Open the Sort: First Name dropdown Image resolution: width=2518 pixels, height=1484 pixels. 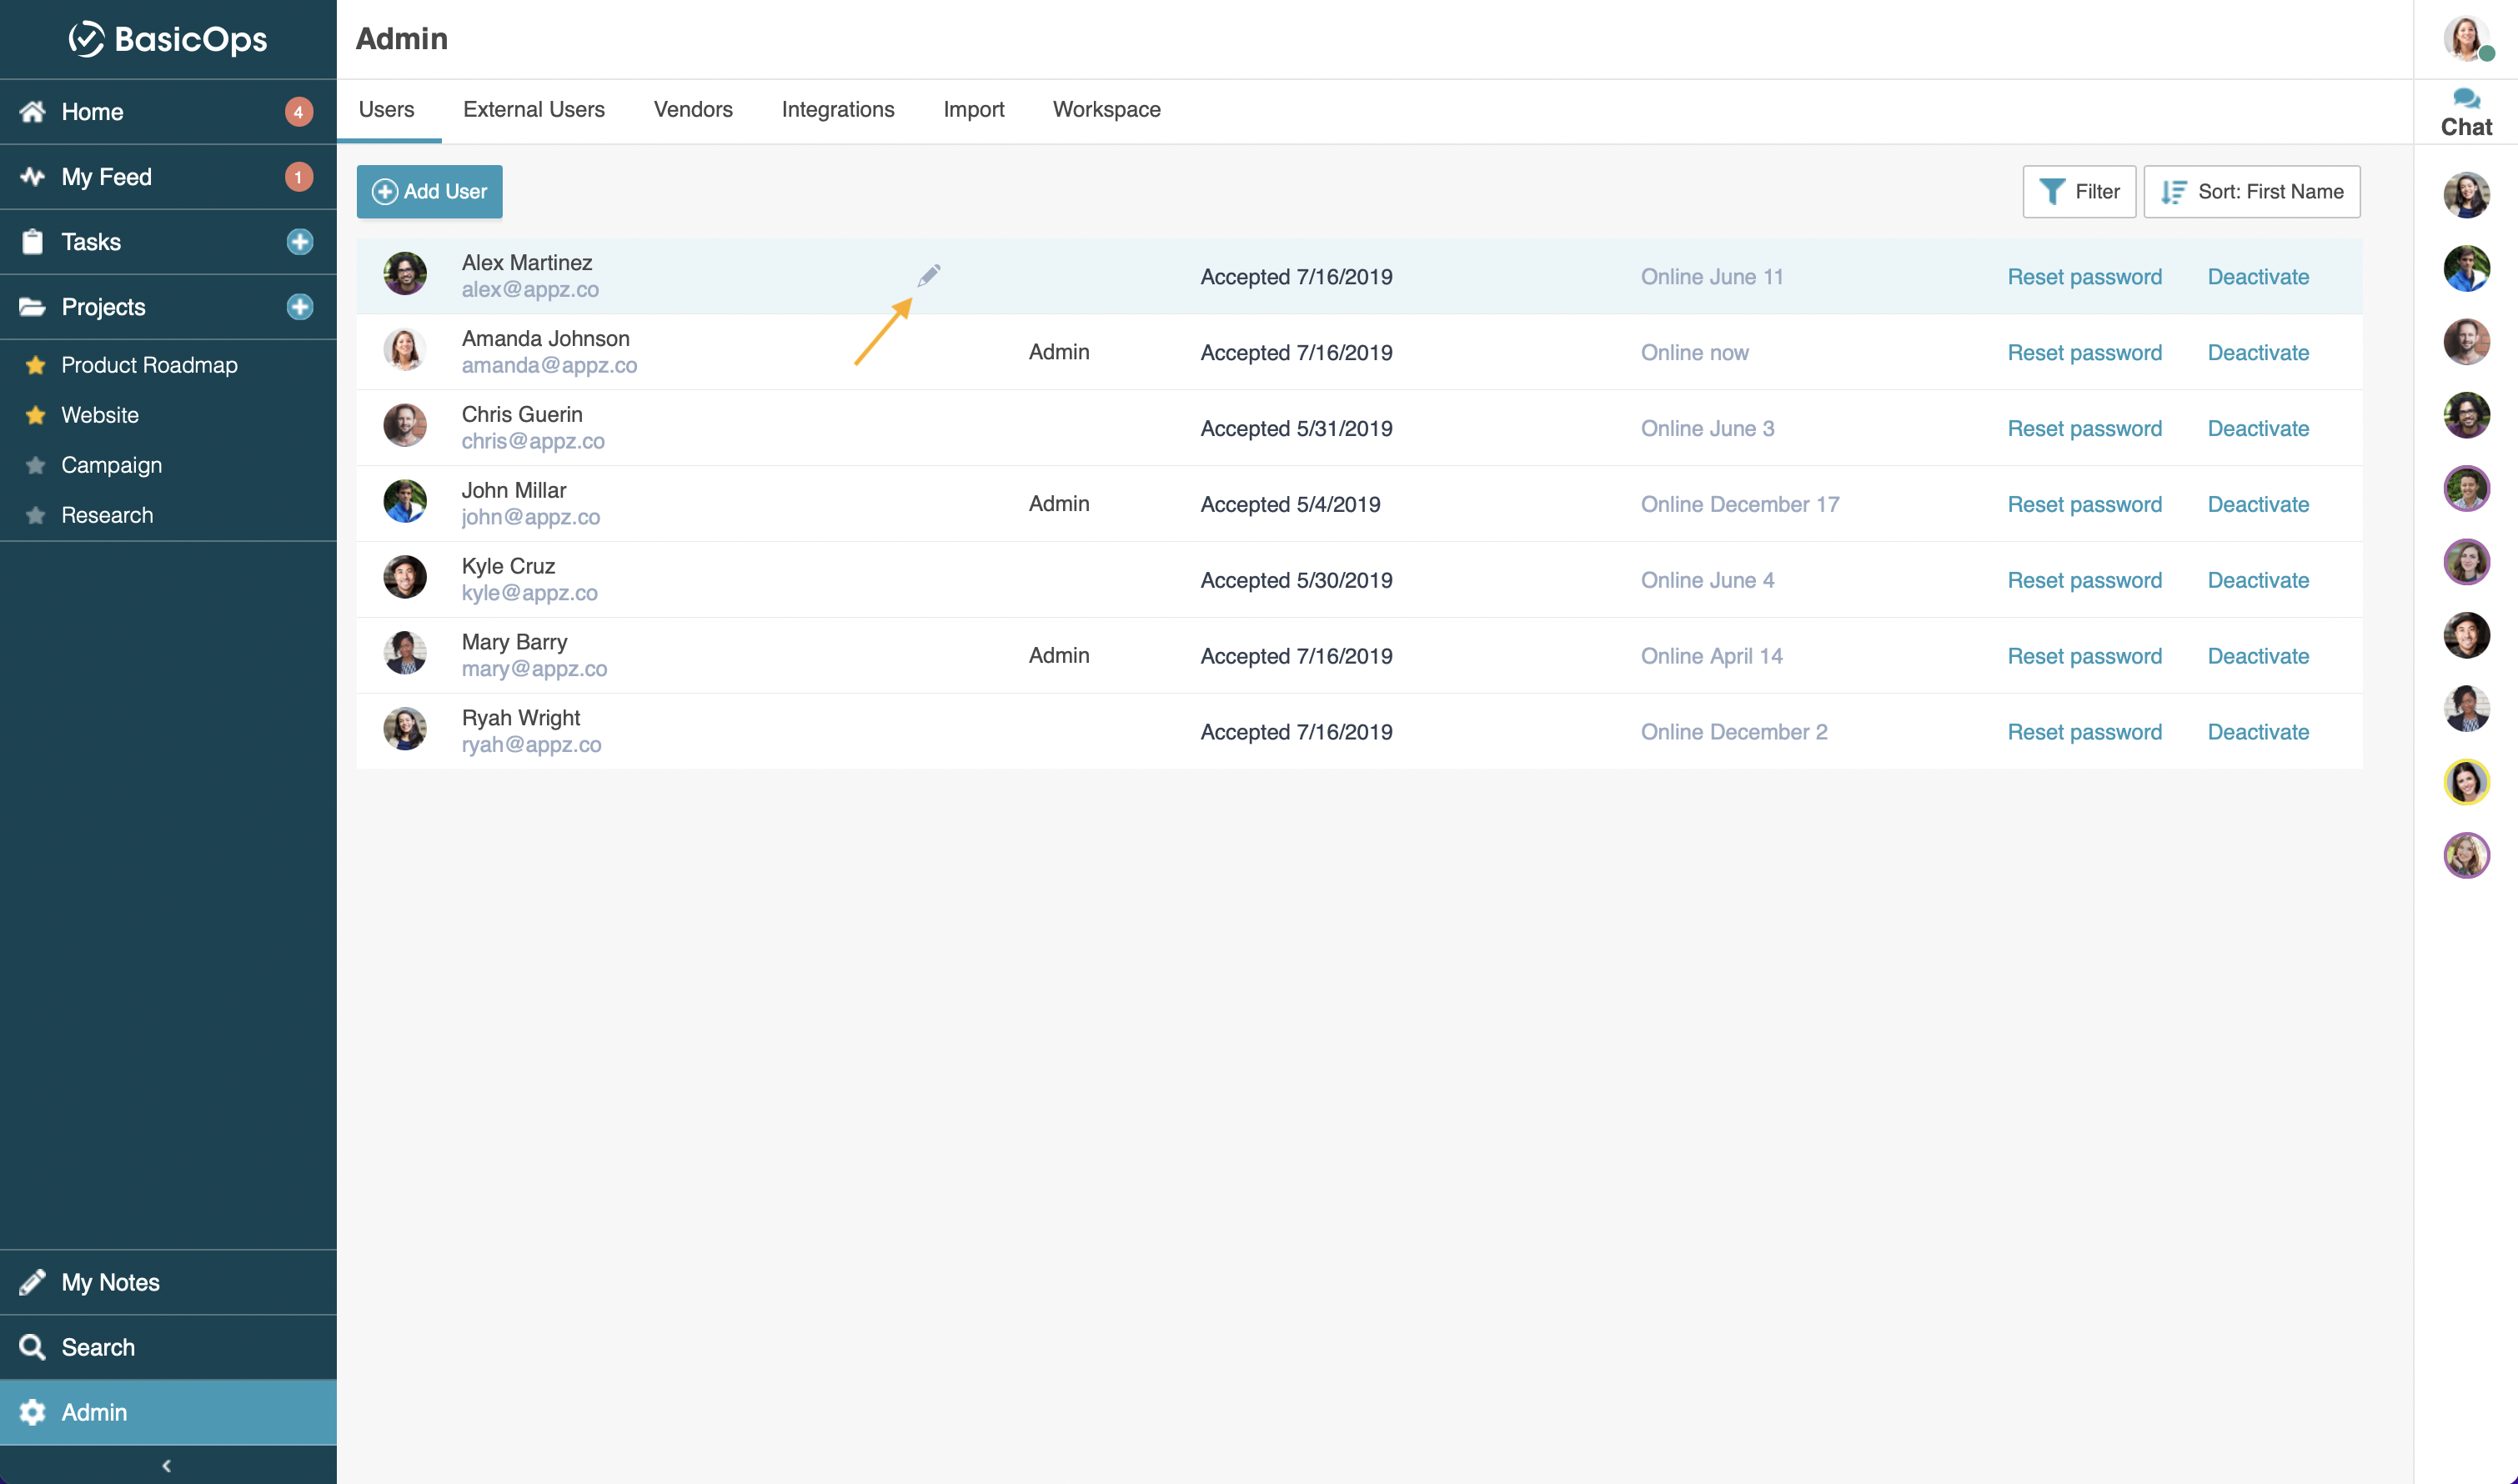click(x=2251, y=191)
